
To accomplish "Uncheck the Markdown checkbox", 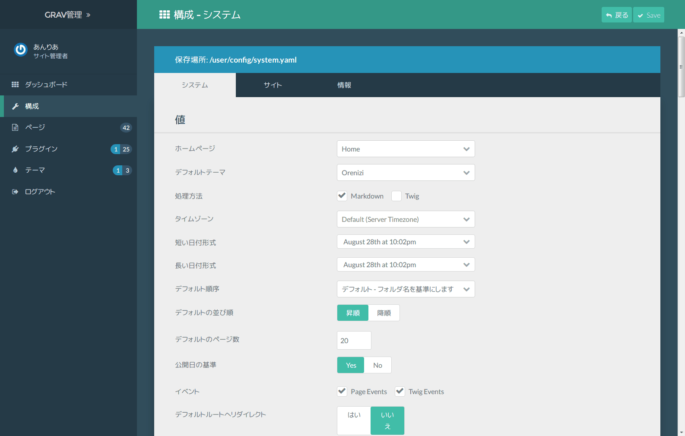I will pyautogui.click(x=342, y=196).
